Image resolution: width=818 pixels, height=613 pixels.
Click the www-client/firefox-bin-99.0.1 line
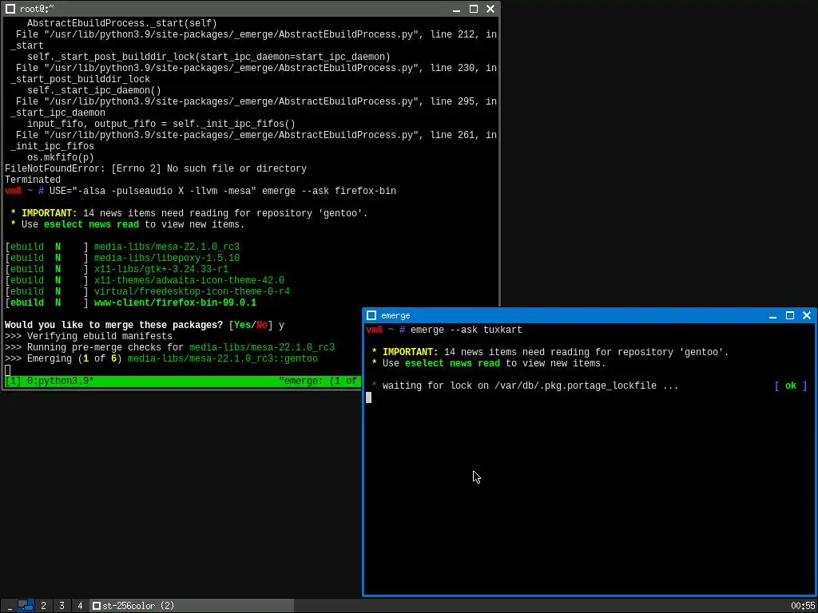(x=130, y=303)
